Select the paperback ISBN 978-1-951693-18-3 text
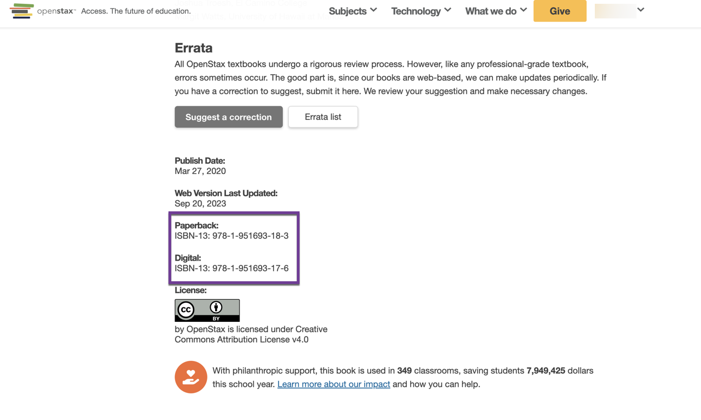The height and width of the screenshot is (420, 701). click(x=231, y=236)
